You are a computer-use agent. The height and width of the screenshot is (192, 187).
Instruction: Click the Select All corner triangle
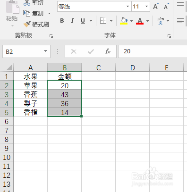coord(9,67)
